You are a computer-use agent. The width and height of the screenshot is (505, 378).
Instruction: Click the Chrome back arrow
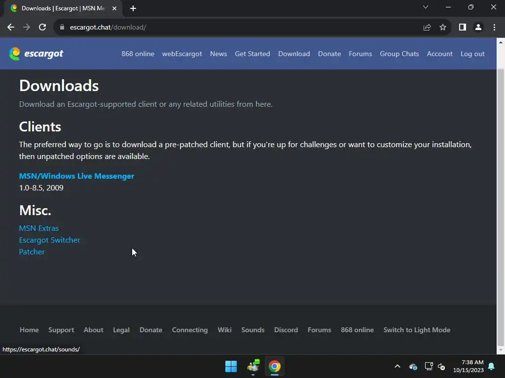11,28
